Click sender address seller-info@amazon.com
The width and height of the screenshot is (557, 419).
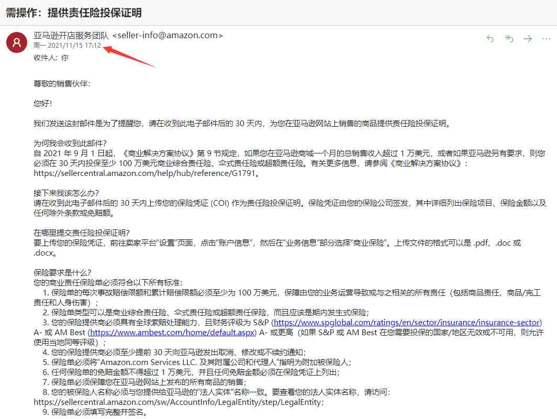coord(168,35)
